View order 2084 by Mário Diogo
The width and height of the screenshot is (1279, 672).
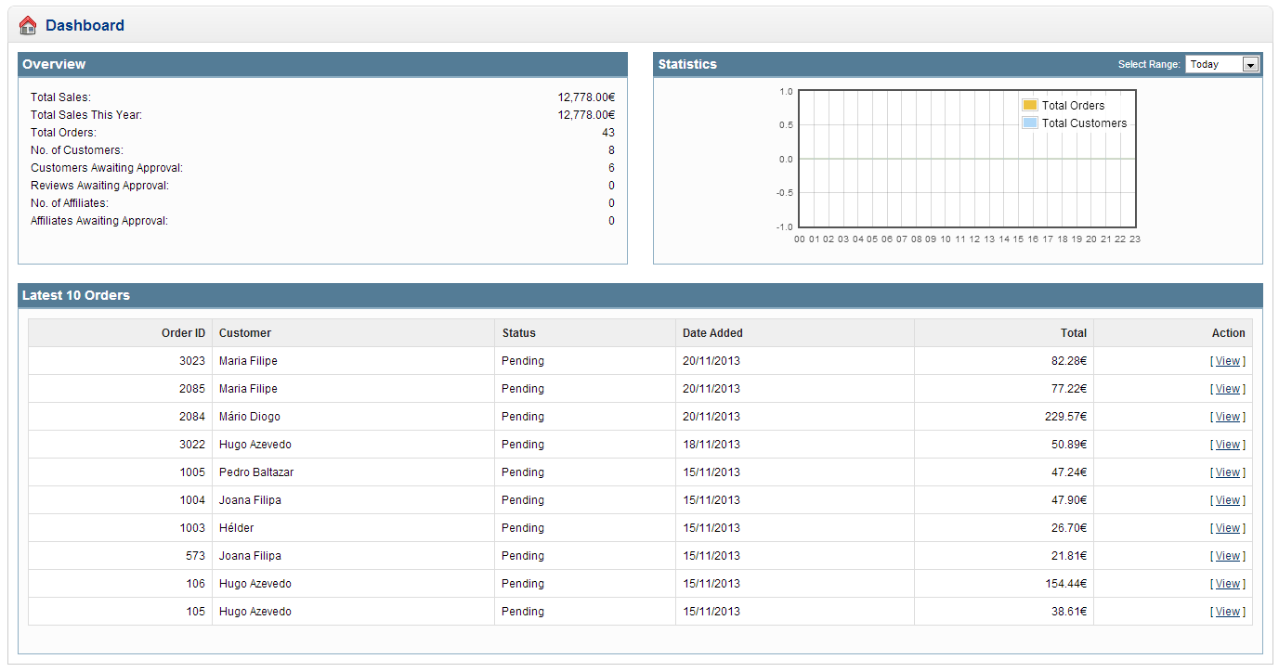point(1228,417)
